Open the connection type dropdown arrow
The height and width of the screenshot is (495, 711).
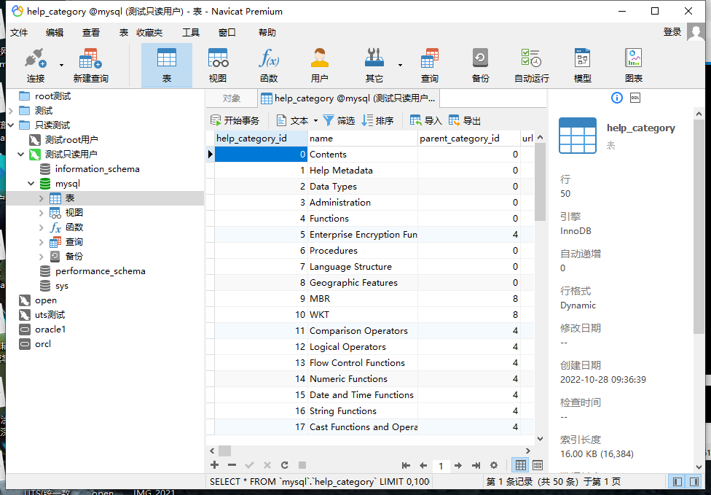[x=61, y=66]
